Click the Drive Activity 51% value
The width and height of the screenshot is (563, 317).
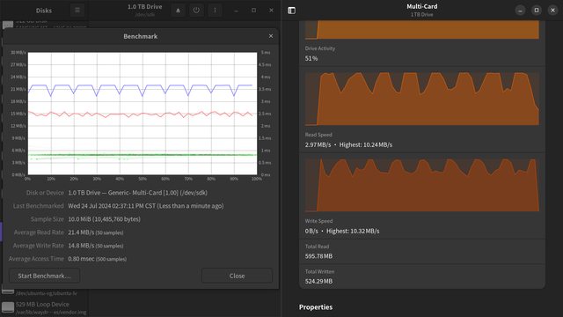[311, 58]
